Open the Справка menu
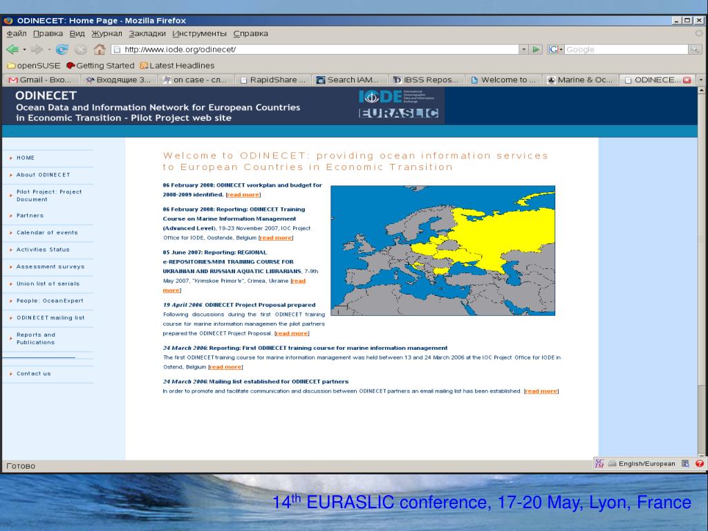708x531 pixels. pyautogui.click(x=250, y=33)
